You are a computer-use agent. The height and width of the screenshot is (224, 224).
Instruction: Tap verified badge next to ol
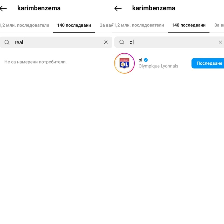click(146, 60)
